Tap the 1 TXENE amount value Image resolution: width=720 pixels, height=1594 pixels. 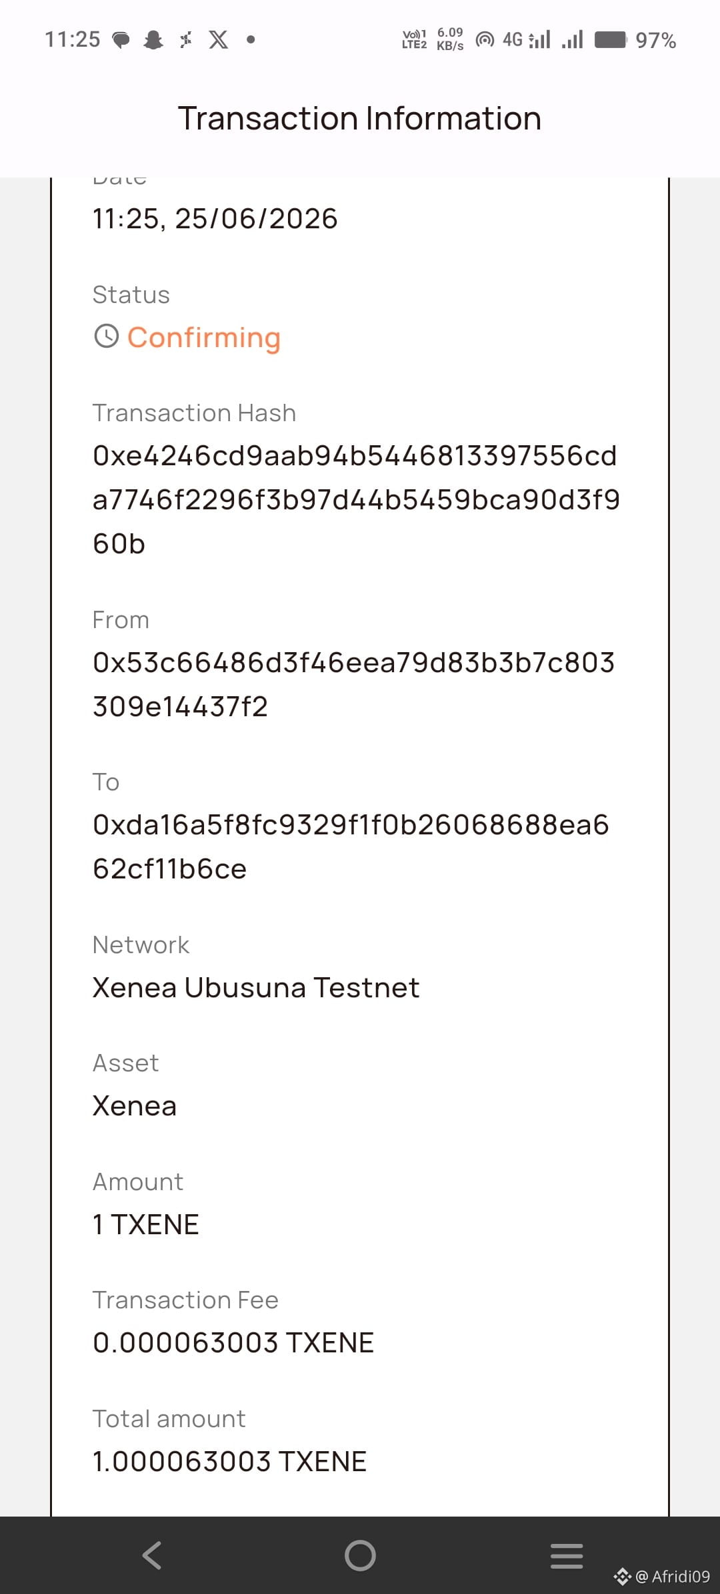click(x=146, y=1224)
